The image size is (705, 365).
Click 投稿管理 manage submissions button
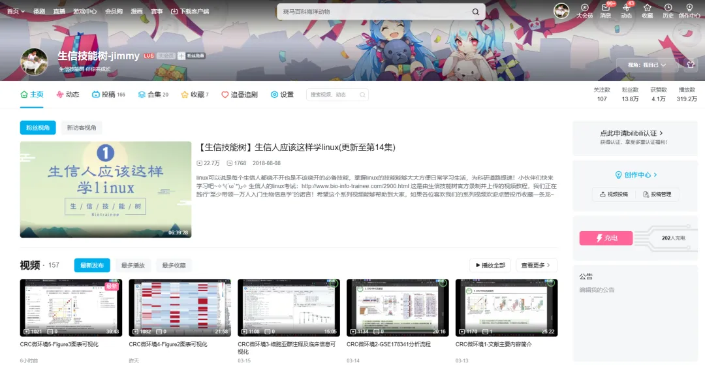tap(657, 194)
